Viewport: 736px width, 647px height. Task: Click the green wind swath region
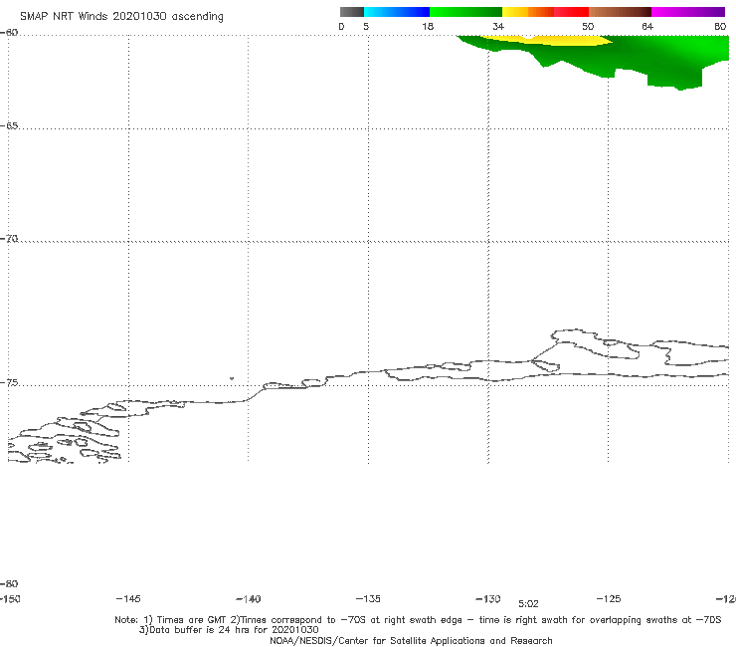pos(657,59)
